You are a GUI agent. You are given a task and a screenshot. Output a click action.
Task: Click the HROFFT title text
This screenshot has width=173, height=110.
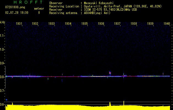[28, 2]
